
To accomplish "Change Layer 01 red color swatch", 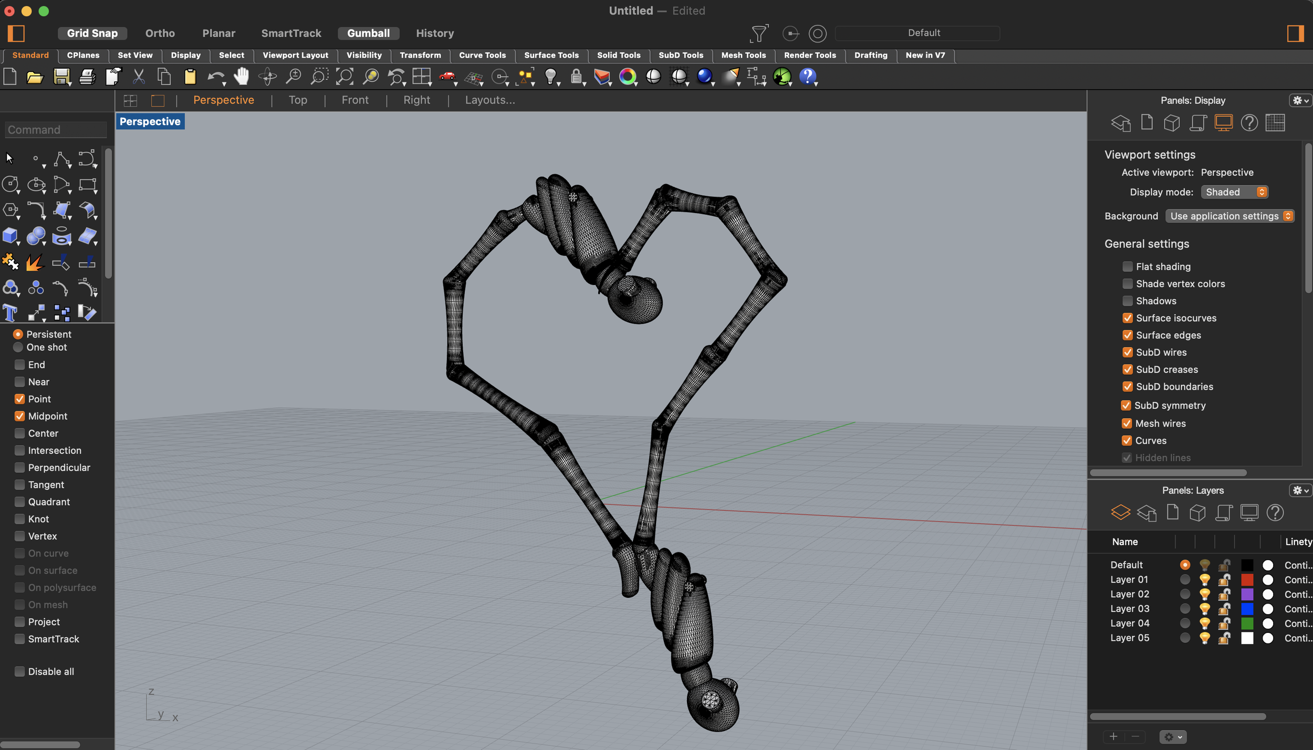I will coord(1247,579).
